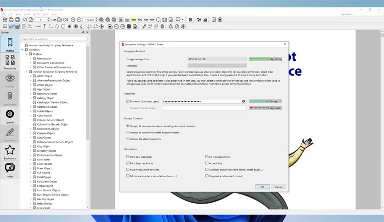The image size is (384, 222).
Task: Uncheck Print (high resolution) permission
Action: 128,163
